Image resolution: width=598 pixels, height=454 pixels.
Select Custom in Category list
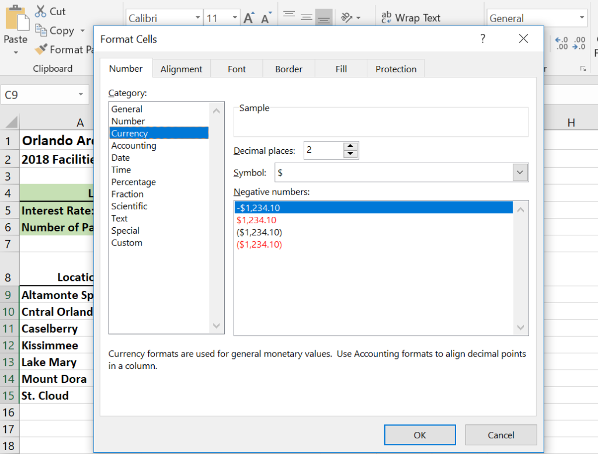tap(159, 243)
